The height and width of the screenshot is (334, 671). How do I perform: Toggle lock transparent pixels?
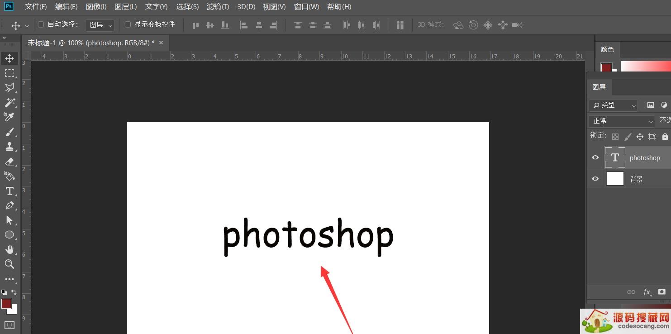point(615,136)
